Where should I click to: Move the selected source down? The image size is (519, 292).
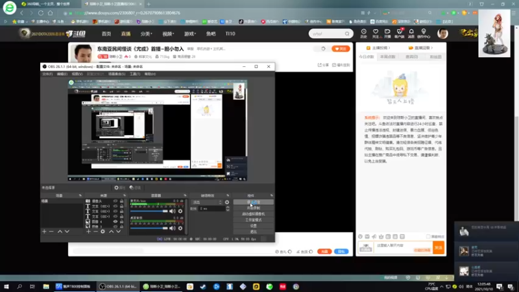118,232
